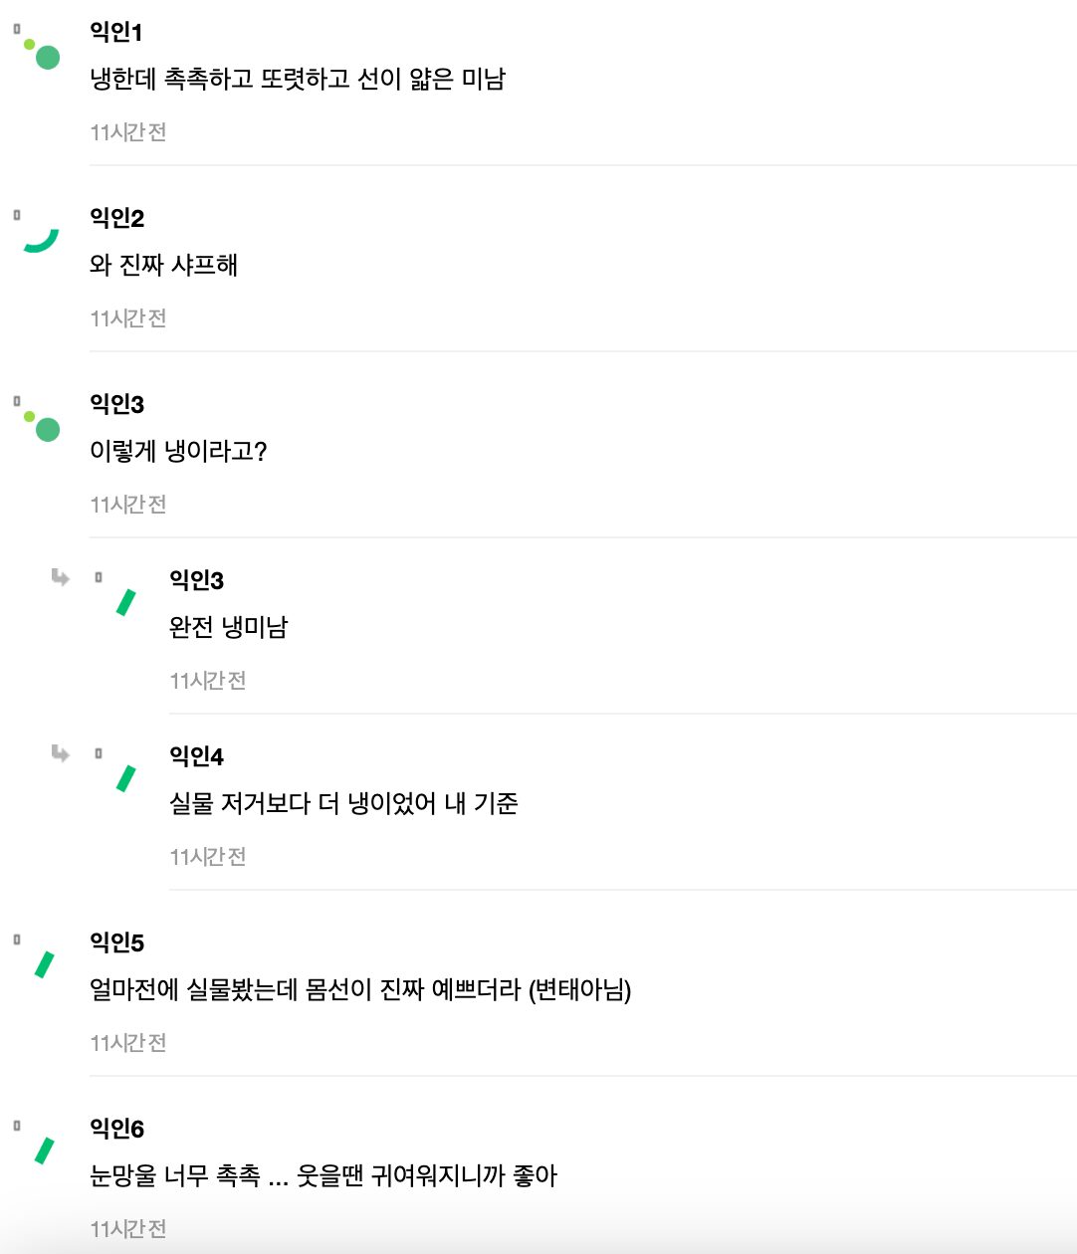The width and height of the screenshot is (1077, 1254).
Task: Click the profile avatar of 익인5
Action: tap(45, 964)
